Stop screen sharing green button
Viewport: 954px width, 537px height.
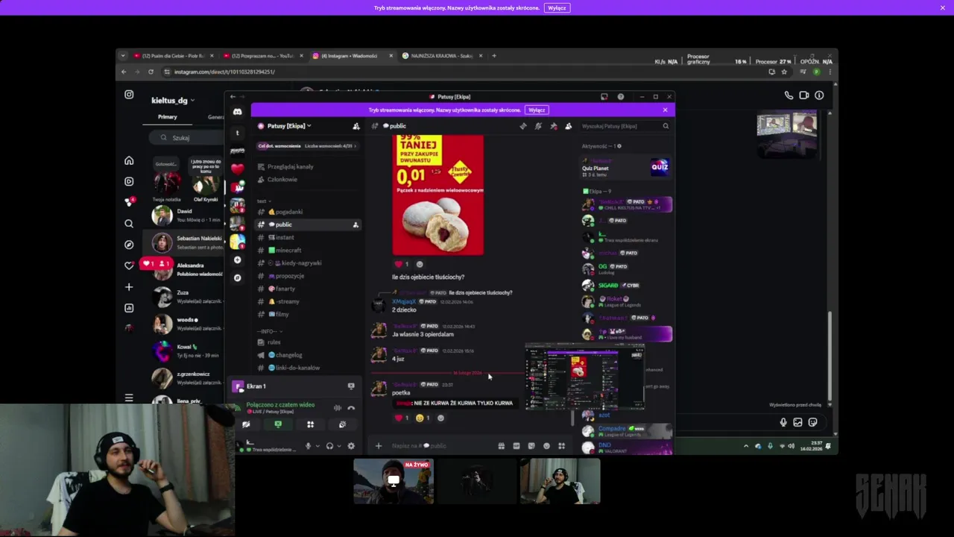click(x=278, y=424)
